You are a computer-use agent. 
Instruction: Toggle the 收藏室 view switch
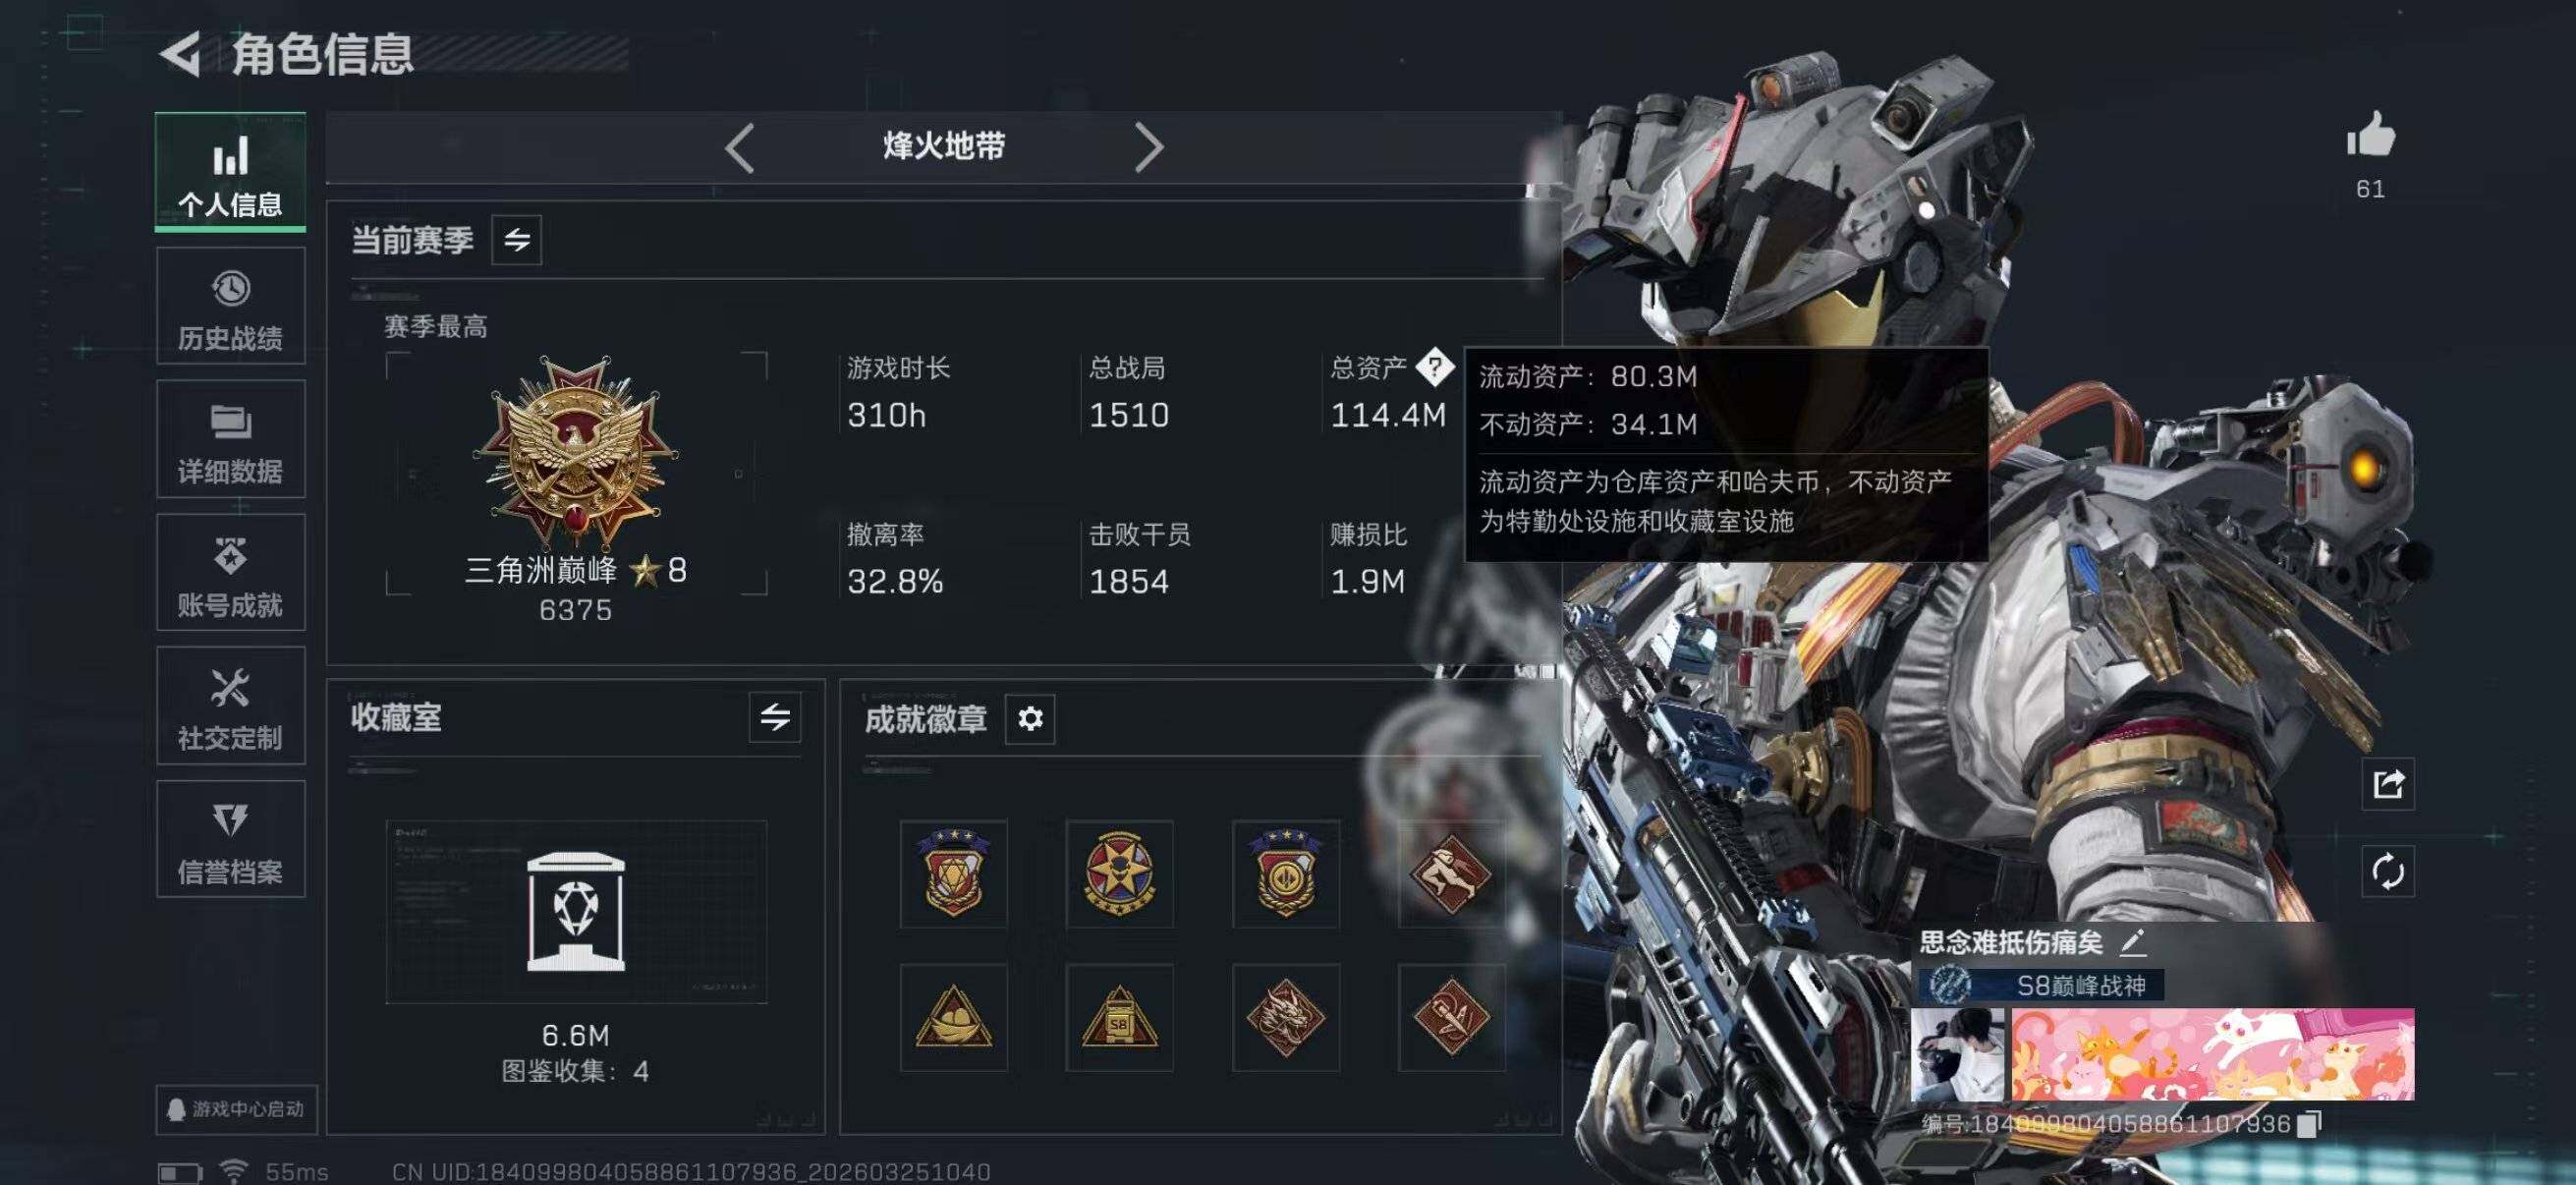coord(775,717)
